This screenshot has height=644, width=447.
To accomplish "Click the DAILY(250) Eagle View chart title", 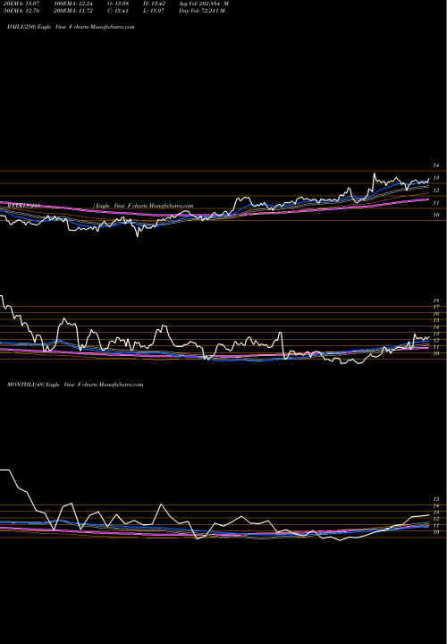I will click(71, 27).
